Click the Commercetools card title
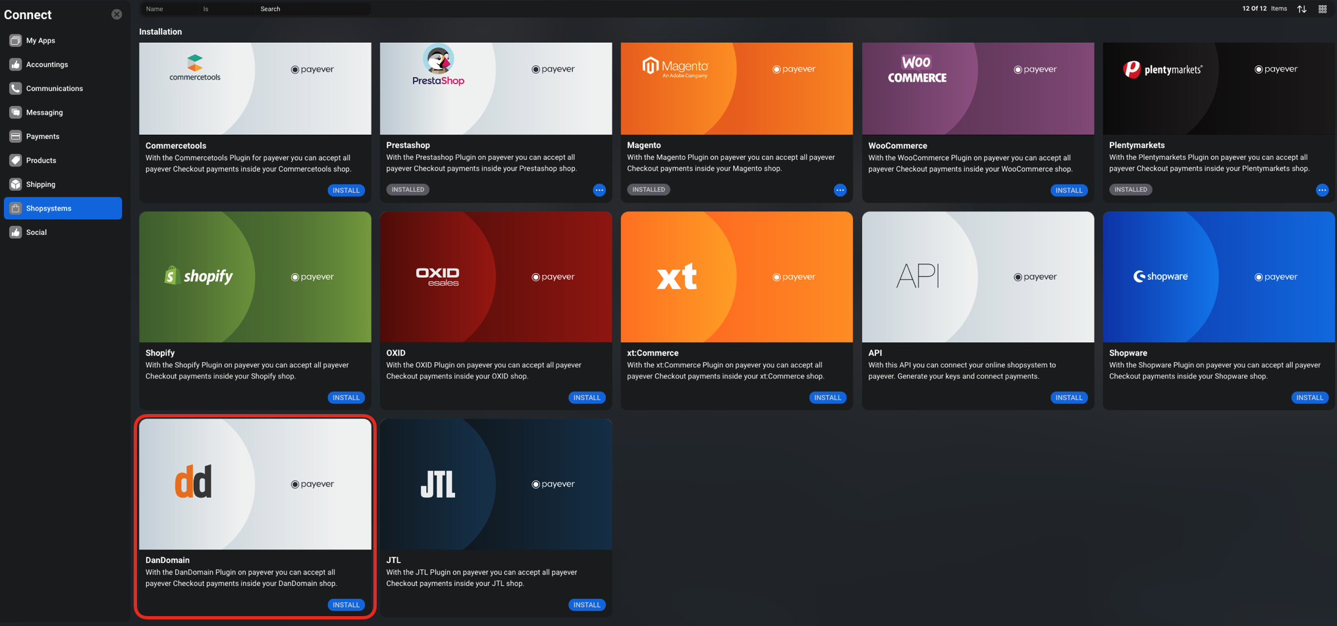 (175, 145)
